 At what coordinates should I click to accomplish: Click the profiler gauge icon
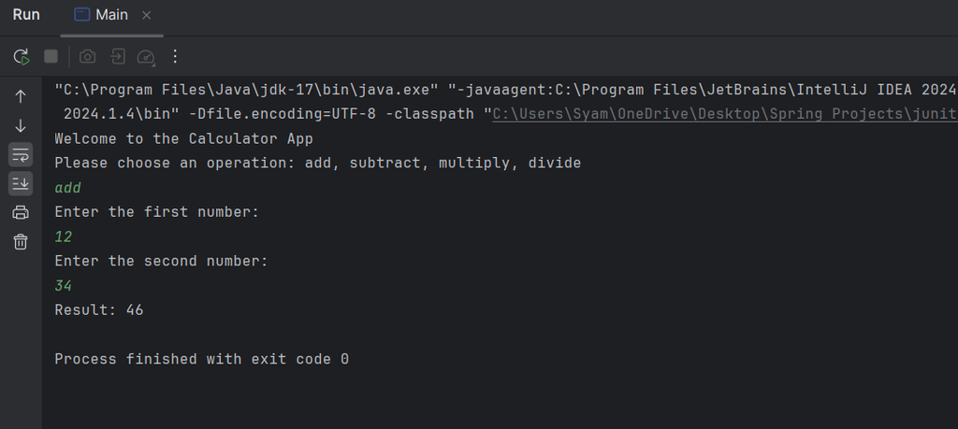(145, 57)
